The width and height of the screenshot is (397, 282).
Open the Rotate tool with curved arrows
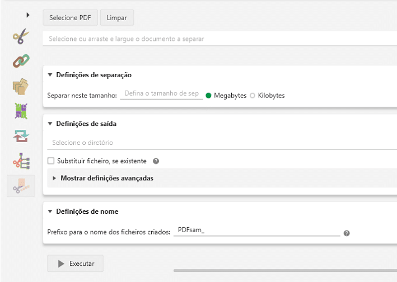click(x=20, y=136)
